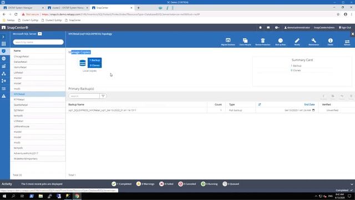Image resolution: width=355 pixels, height=200 pixels.
Task: Click Sign Out in the header
Action: click(x=345, y=28)
